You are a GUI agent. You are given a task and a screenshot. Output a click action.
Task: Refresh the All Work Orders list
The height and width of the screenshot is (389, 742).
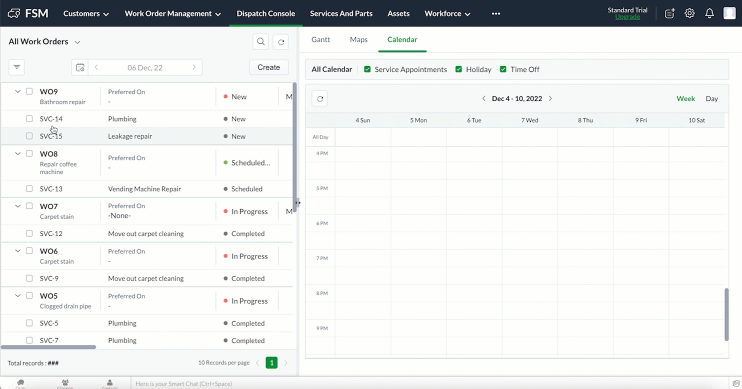click(280, 42)
